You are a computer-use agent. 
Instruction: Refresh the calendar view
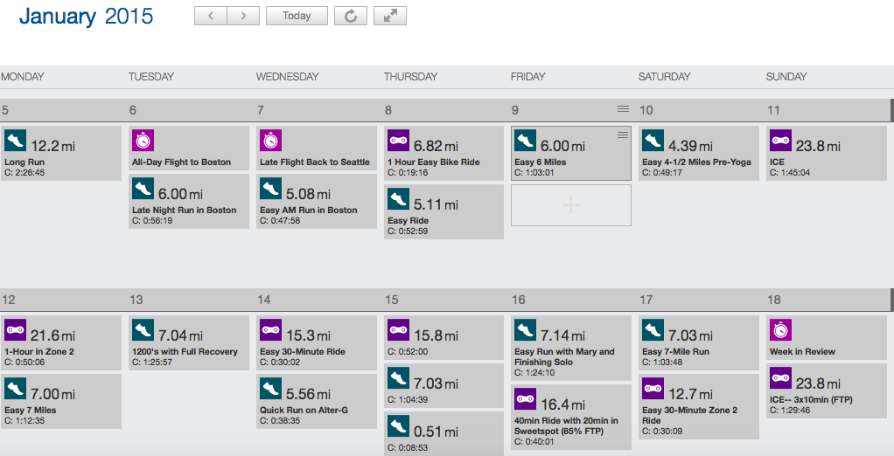(x=351, y=16)
